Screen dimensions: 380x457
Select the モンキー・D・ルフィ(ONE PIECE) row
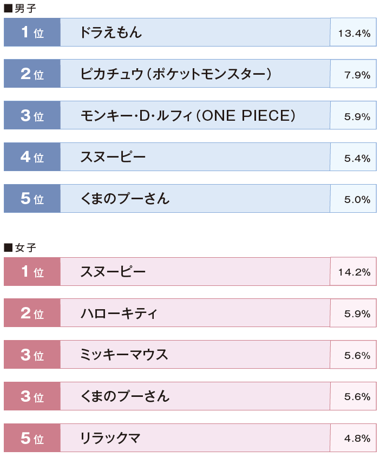click(x=195, y=115)
